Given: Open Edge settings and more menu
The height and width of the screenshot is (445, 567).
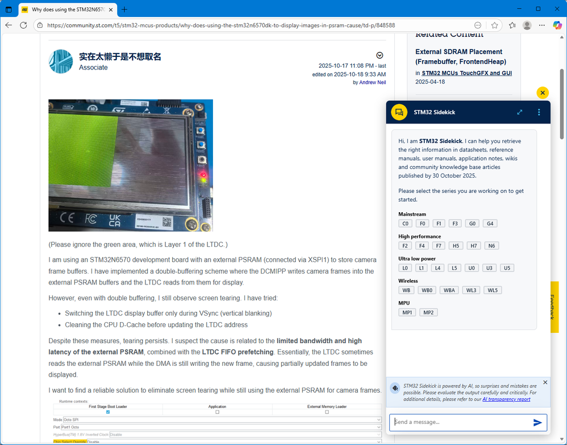Looking at the screenshot, I should point(541,26).
